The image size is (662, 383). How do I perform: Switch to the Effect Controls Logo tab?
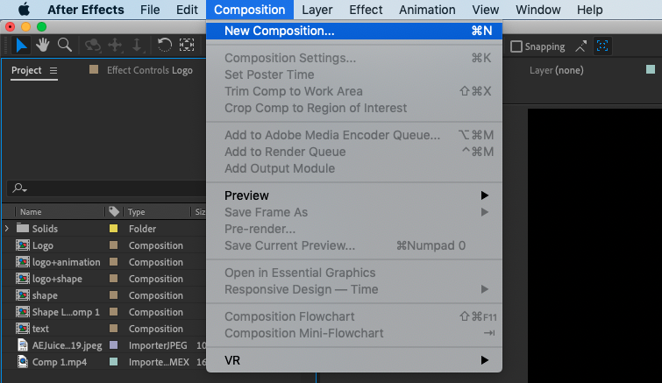[x=148, y=70]
